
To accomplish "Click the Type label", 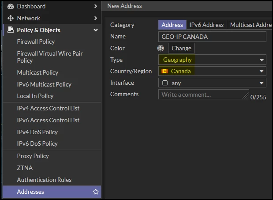I will click(x=116, y=60).
